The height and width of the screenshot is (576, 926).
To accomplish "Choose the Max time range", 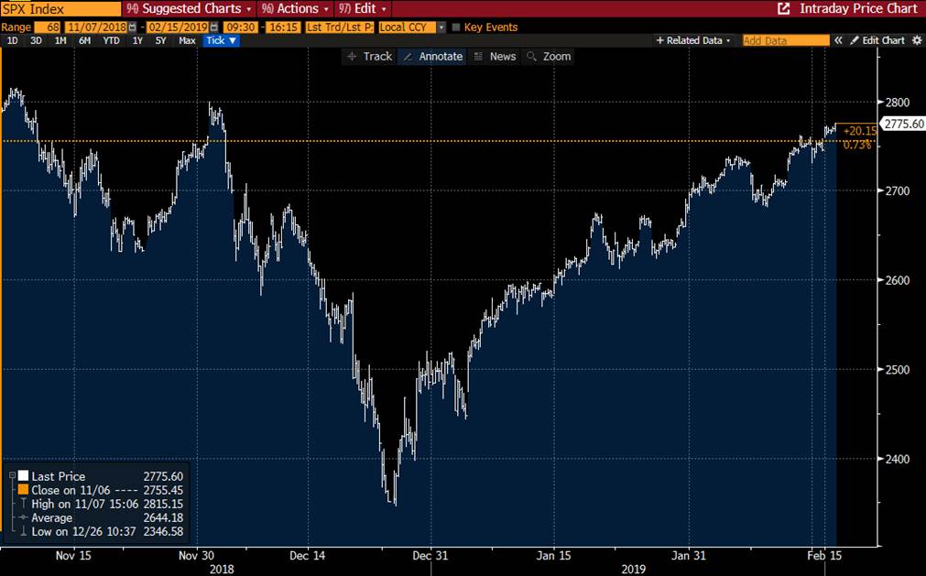I will 187,41.
